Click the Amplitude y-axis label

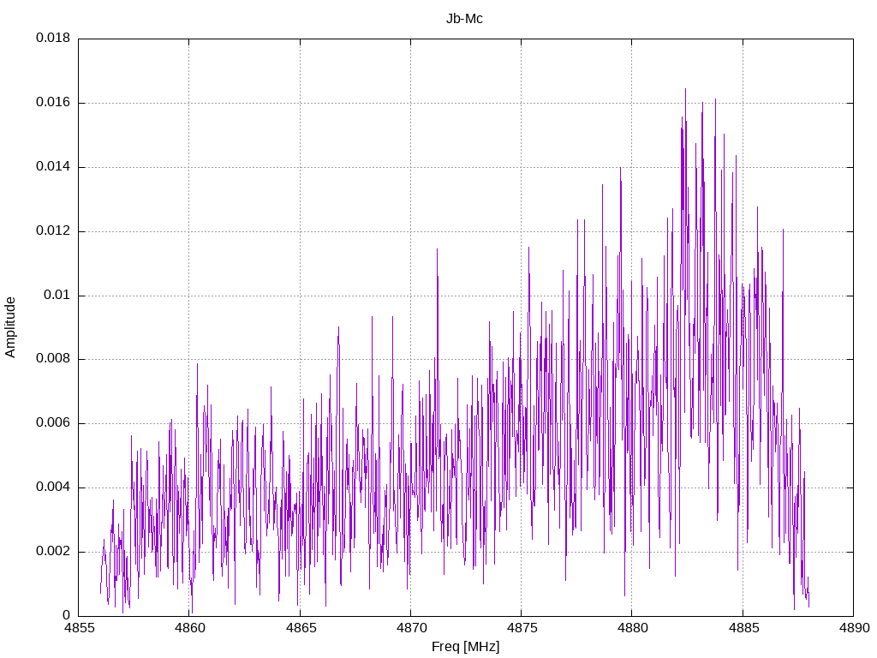(x=10, y=327)
